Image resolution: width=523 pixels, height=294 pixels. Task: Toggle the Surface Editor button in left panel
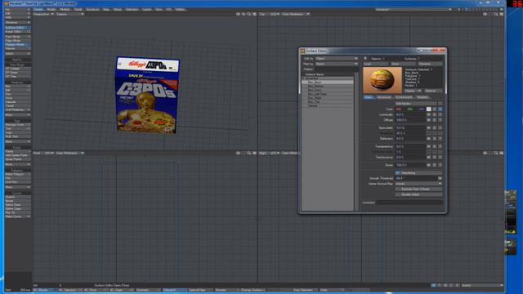18,28
